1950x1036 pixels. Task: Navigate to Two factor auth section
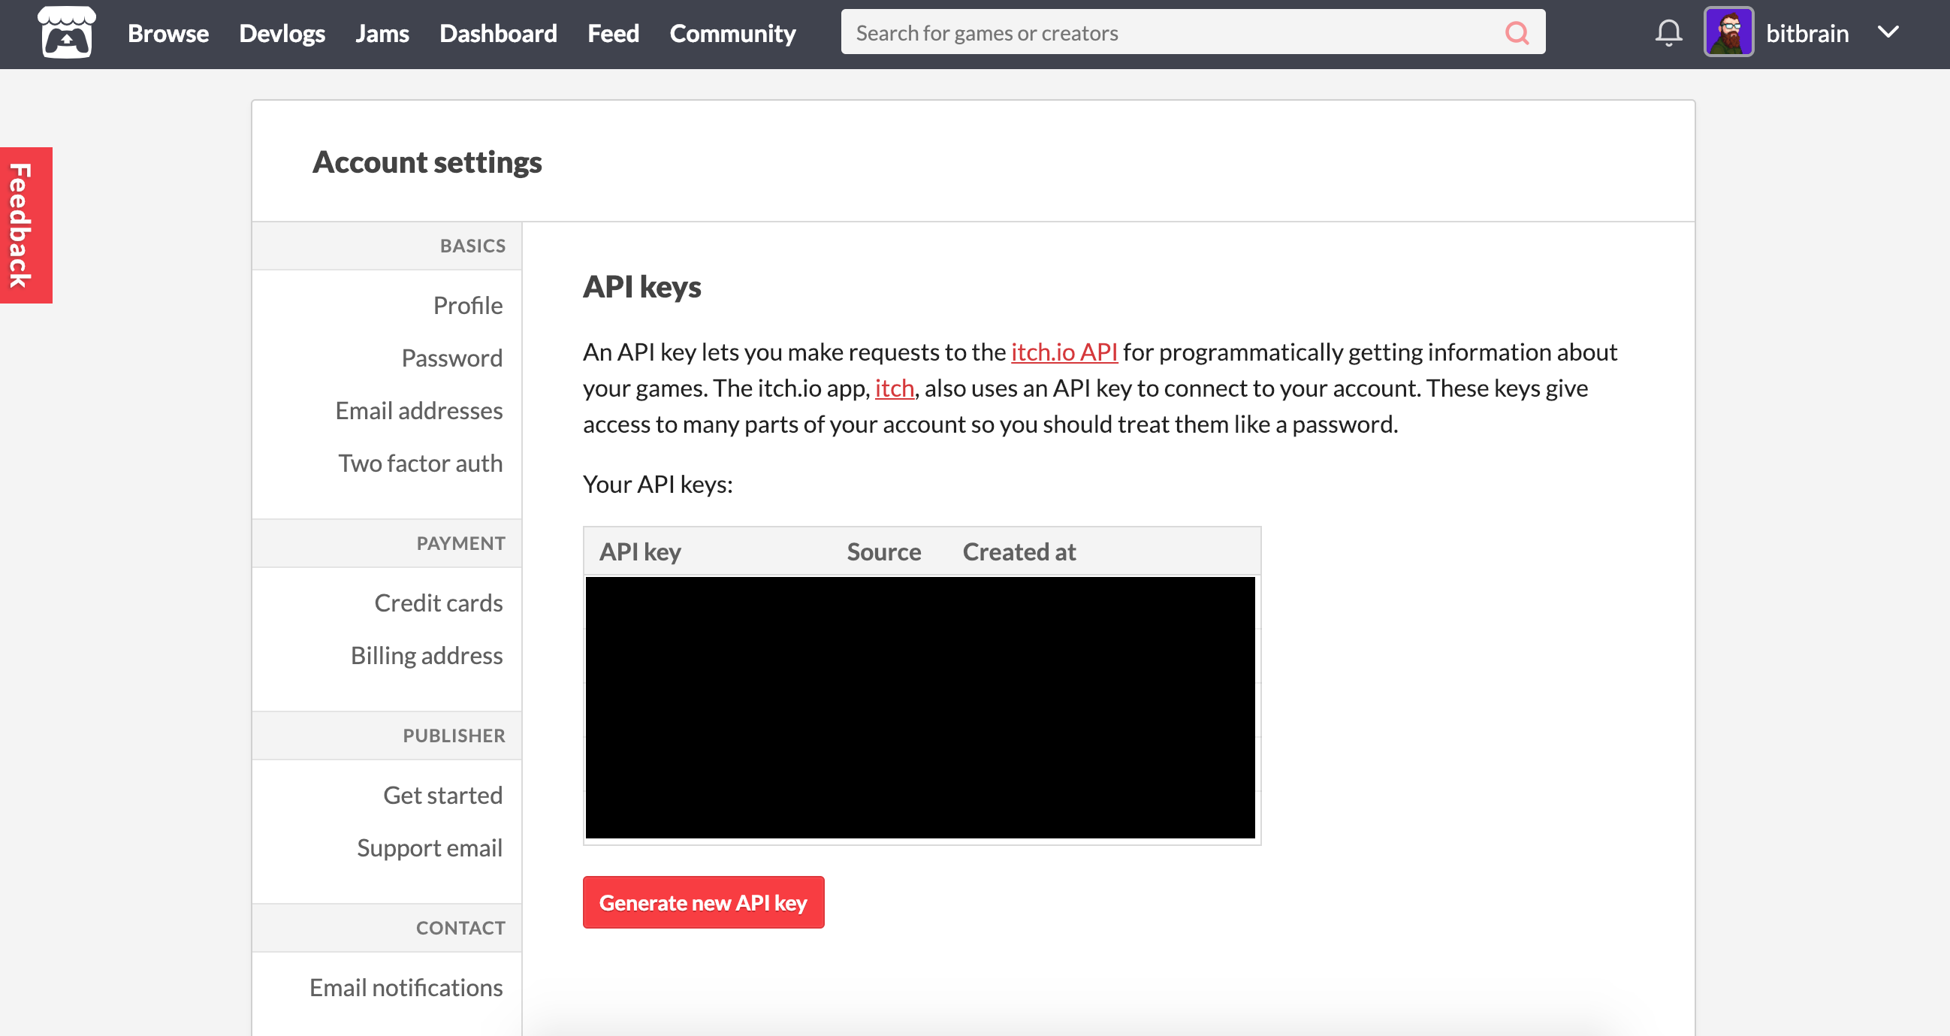[419, 462]
